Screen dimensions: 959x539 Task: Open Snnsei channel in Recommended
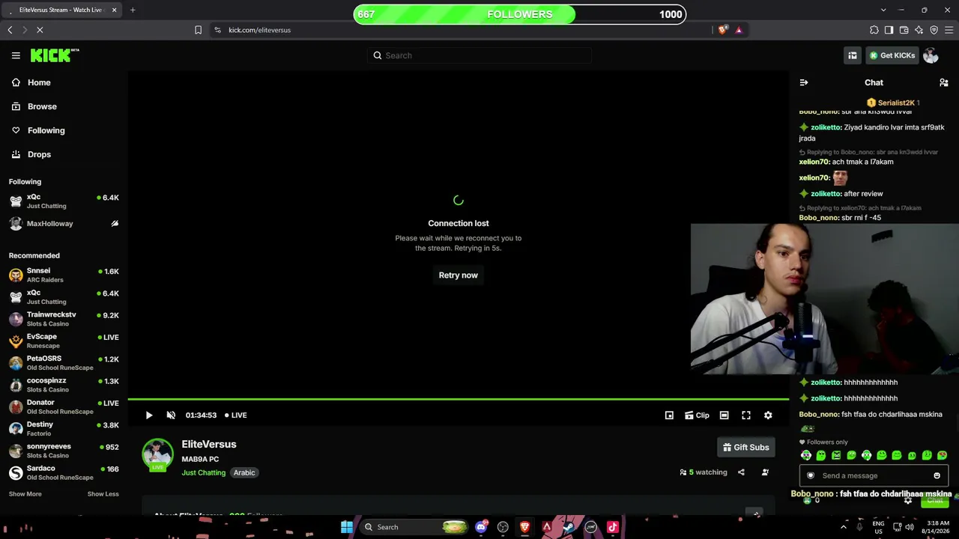coord(64,275)
